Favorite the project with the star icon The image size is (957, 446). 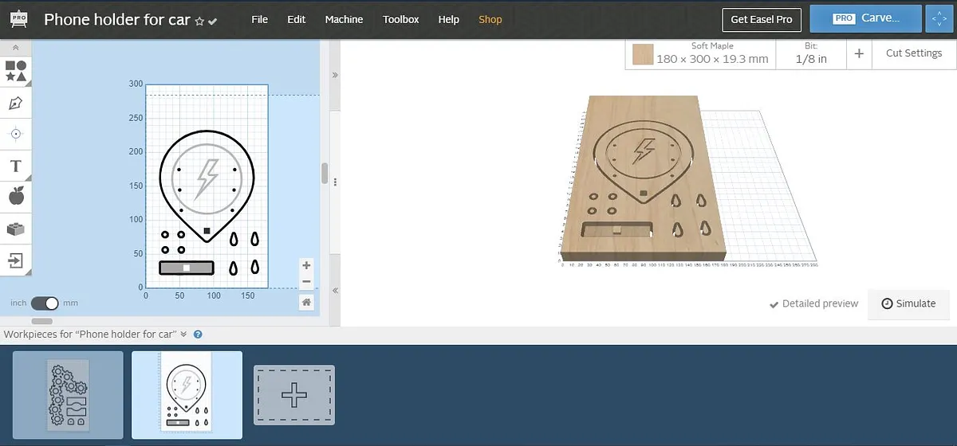tap(199, 21)
